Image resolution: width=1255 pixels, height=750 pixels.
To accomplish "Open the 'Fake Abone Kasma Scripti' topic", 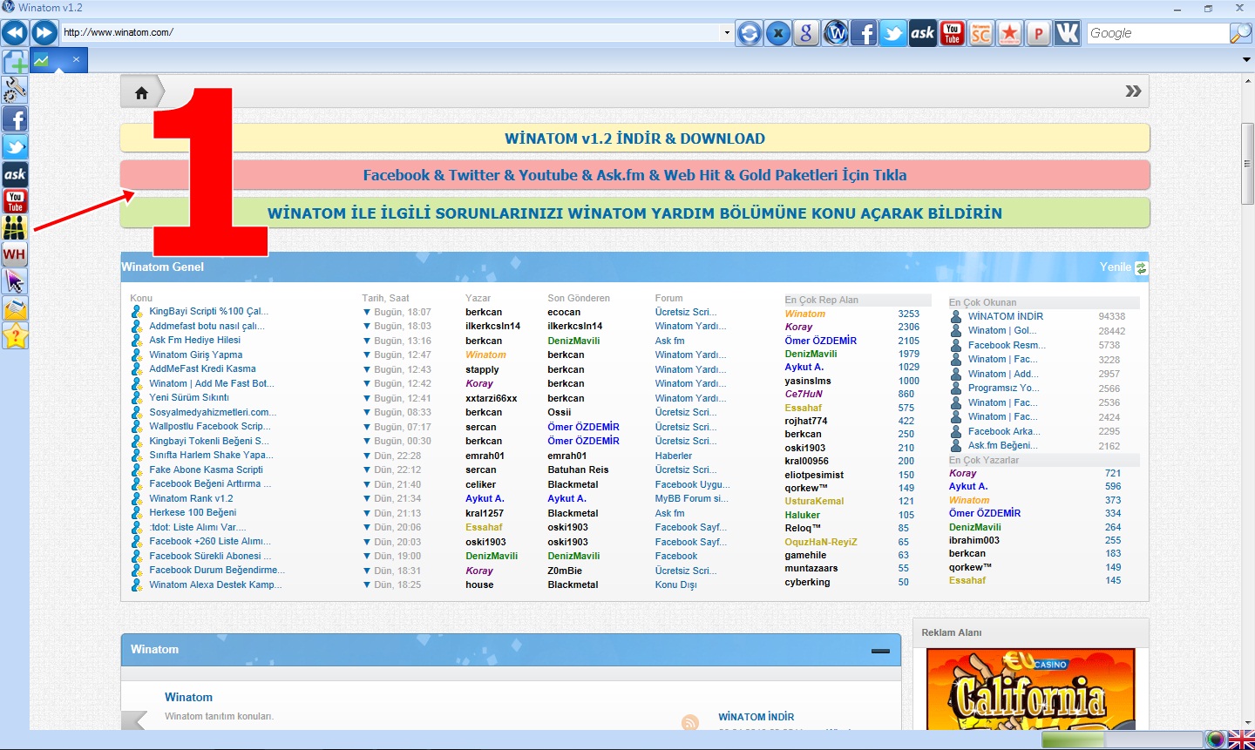I will point(206,470).
